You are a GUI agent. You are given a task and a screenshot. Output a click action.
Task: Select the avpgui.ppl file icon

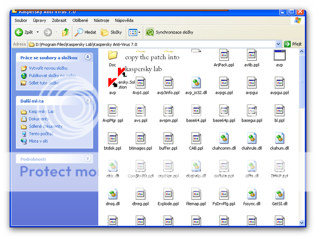279,83
